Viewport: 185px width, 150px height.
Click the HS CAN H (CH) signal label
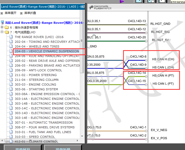(163, 59)
